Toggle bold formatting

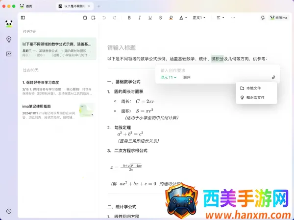pos(129,18)
